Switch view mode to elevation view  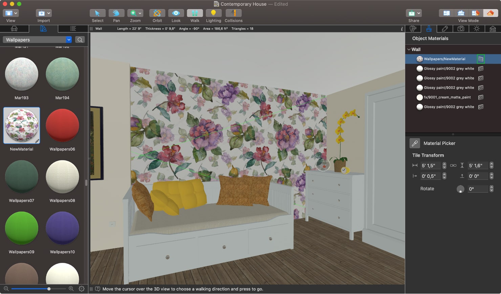pyautogui.click(x=461, y=13)
